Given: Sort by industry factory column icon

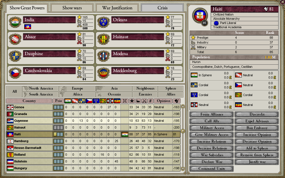Looking at the screenshot, I should [x=138, y=101].
